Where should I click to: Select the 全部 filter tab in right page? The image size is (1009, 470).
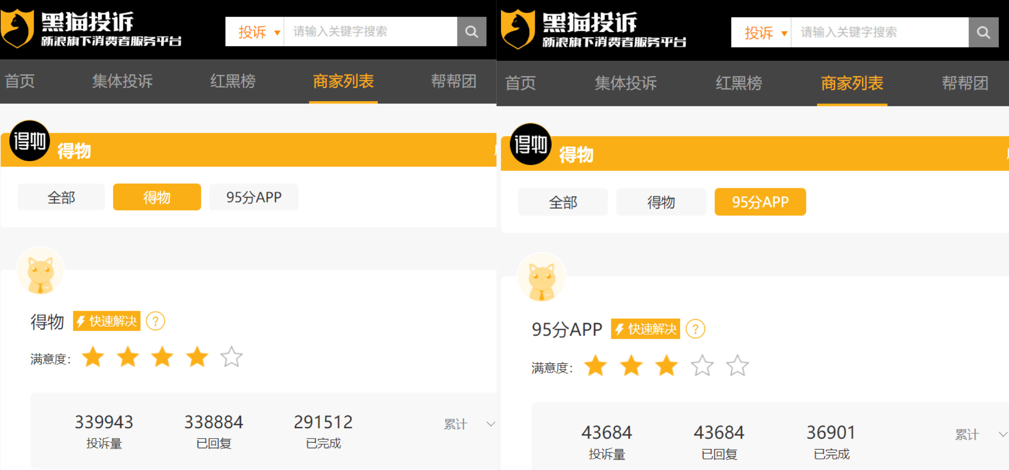563,202
